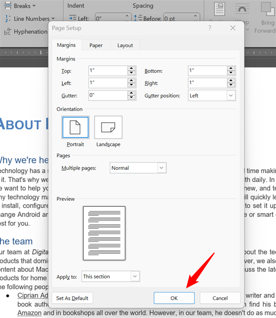Decrease the Bottom margin value

pos(231,73)
